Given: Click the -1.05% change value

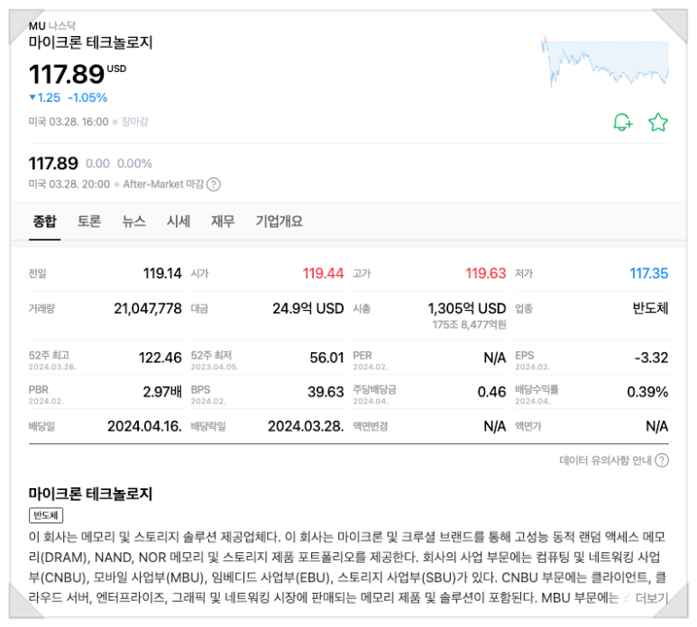Looking at the screenshot, I should click(87, 97).
